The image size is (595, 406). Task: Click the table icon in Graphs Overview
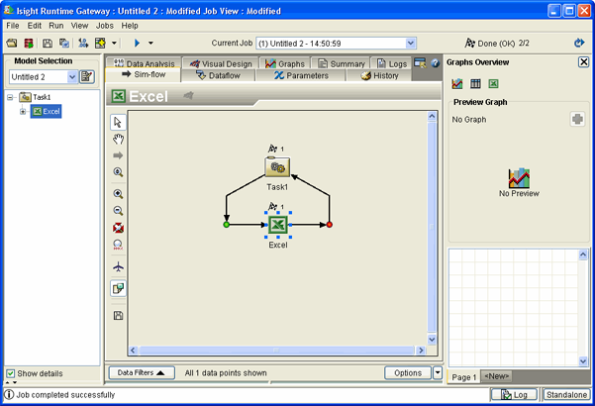[475, 84]
